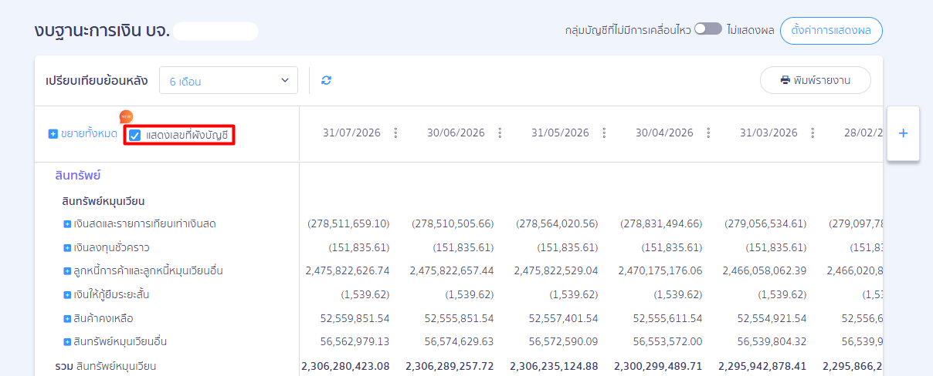Click the plus button to add a column
Viewport: 933px width, 376px height.
pos(903,133)
